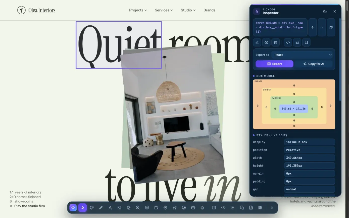
Task: Copy the selector with the copy icon
Action: tap(331, 27)
